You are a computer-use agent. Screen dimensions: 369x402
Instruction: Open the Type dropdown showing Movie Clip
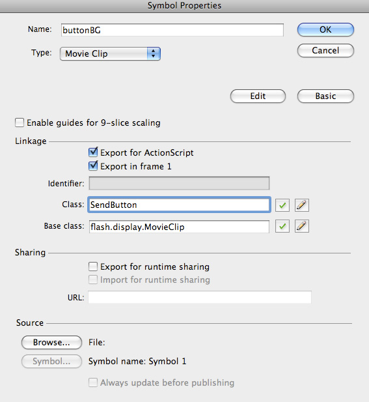pyautogui.click(x=110, y=53)
